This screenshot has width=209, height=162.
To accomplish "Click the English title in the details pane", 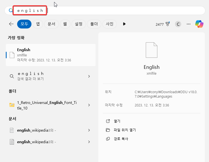I will tap(152, 67).
